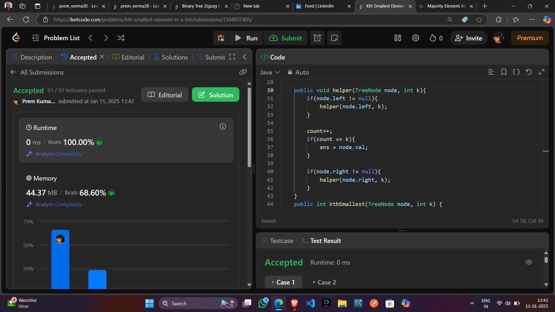Start the timer alarm clock icon

317,38
